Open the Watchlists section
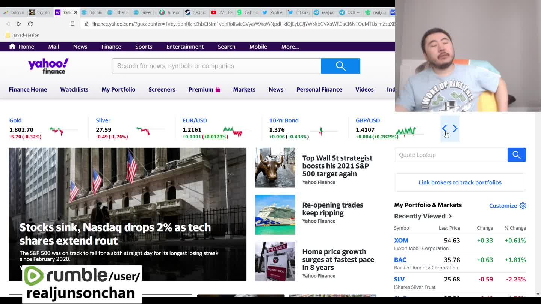Screen dimensions: 541x304 (x=74, y=89)
